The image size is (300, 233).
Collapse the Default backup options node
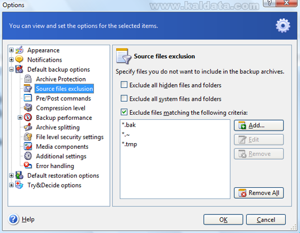pos(11,70)
